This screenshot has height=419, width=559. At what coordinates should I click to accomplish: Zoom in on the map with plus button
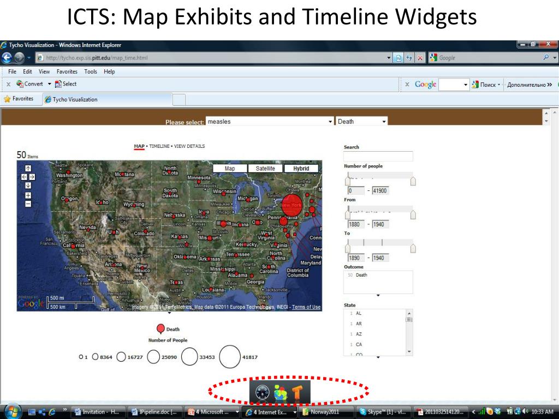pyautogui.click(x=28, y=195)
